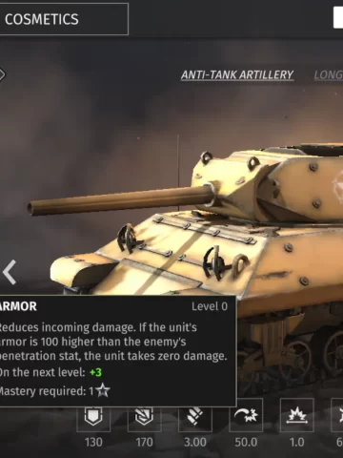Tap the +3 next level bonus value
This screenshot has height=458, width=343.
coord(95,372)
